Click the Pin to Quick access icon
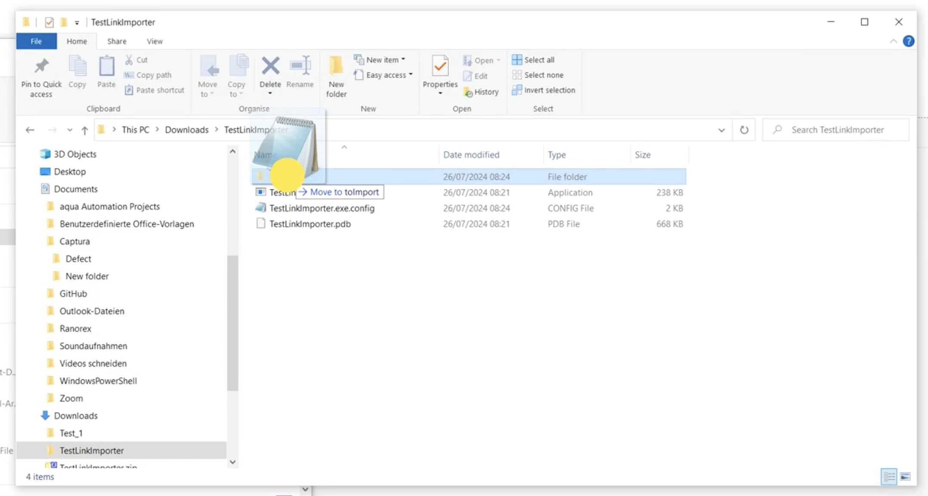The width and height of the screenshot is (928, 496). click(41, 66)
